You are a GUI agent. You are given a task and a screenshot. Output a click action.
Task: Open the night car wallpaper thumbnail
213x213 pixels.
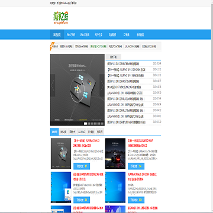tap(115, 154)
